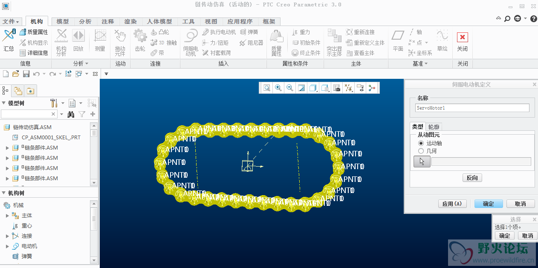Image resolution: width=538 pixels, height=268 pixels.
Task: Create a datum 平面 plane
Action: pyautogui.click(x=398, y=40)
